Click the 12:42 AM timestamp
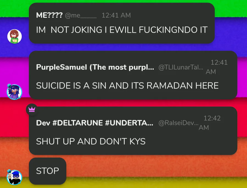 [x=210, y=123]
